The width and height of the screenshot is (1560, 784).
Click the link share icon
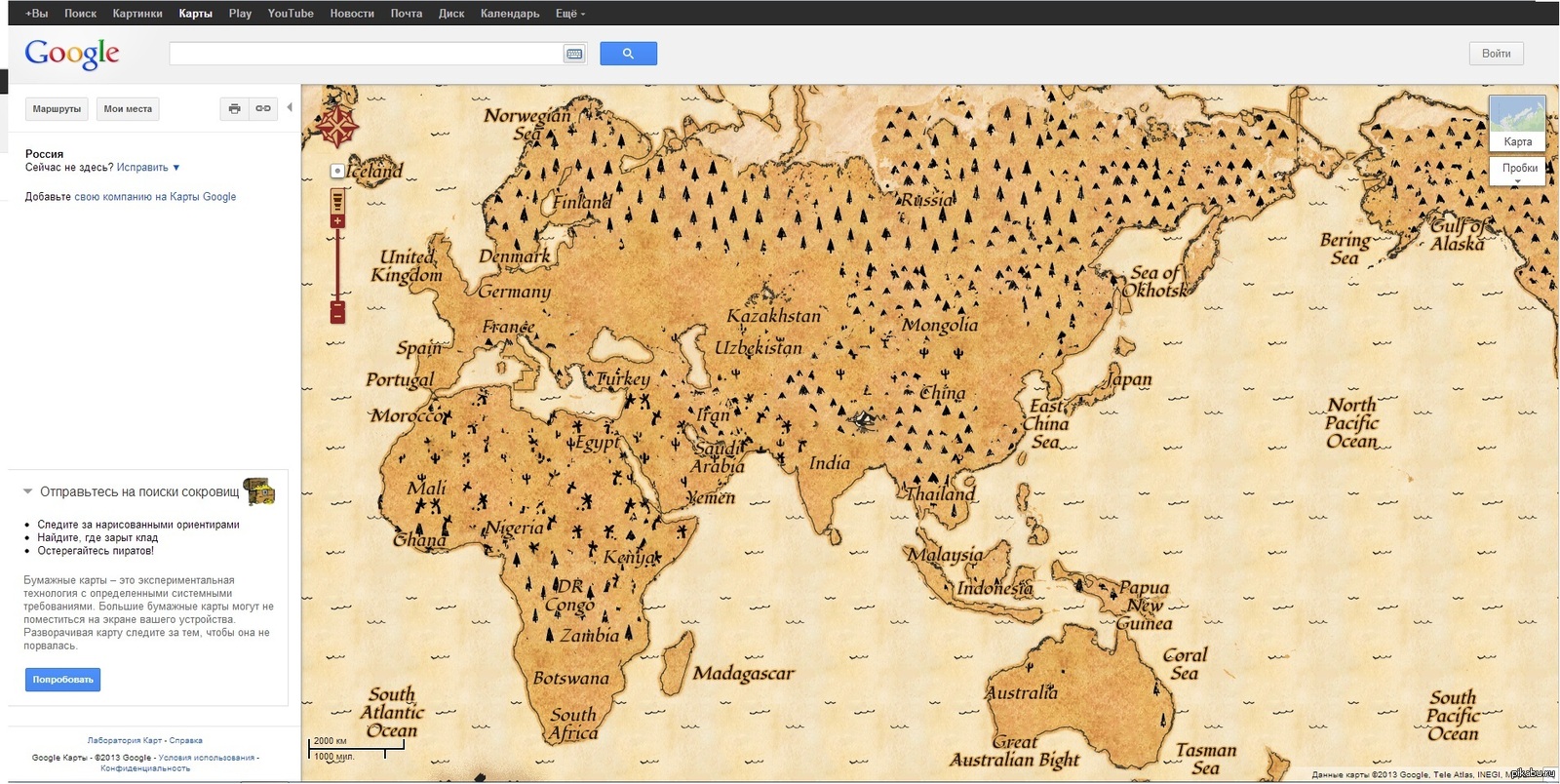tap(263, 109)
